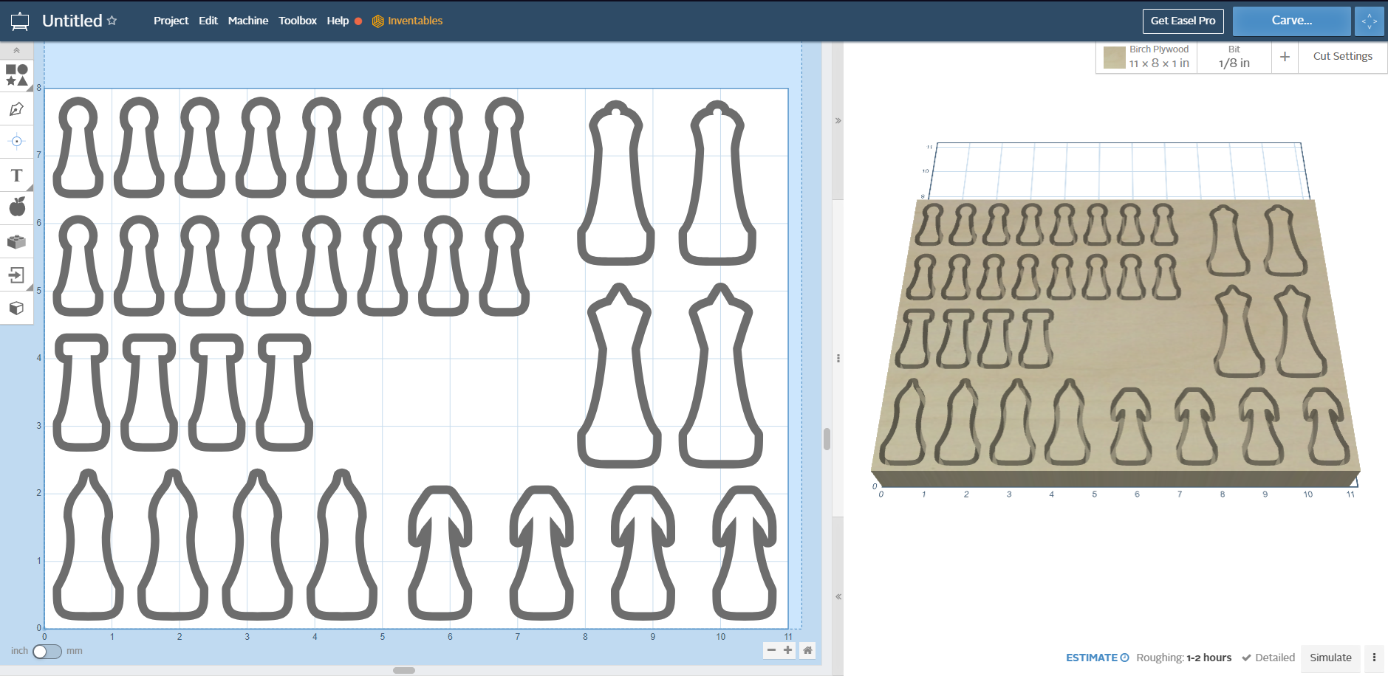Click the canvas horizontal scrollbar
Screen dimensions: 1388x676
[x=404, y=670]
